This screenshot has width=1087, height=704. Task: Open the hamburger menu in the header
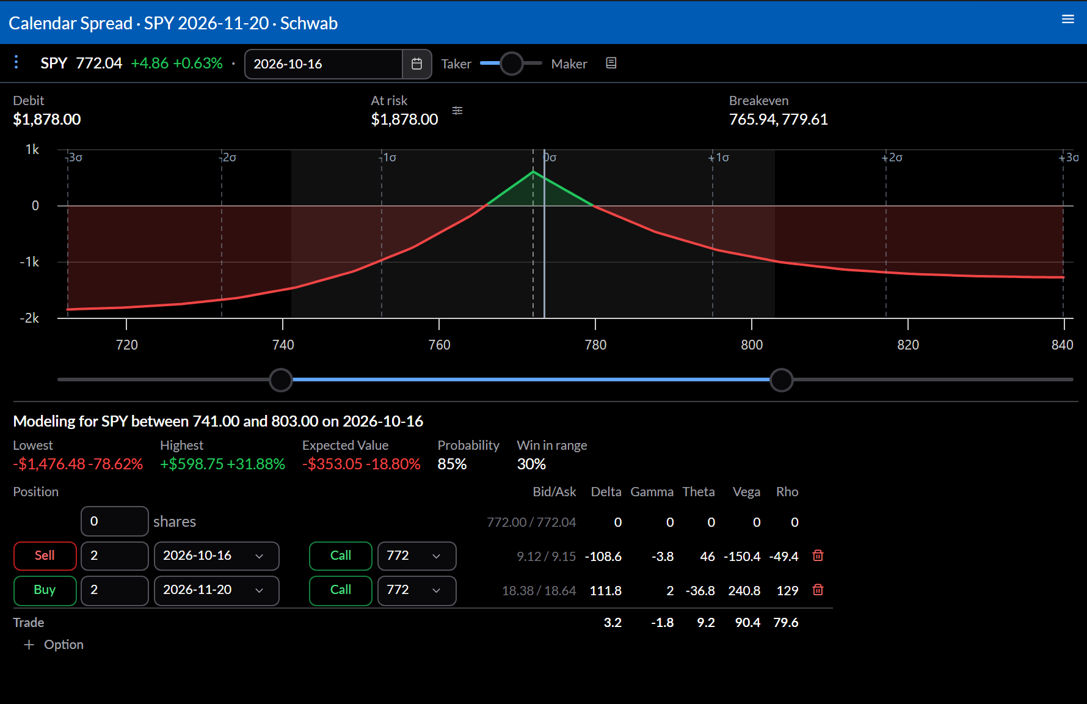[1068, 19]
